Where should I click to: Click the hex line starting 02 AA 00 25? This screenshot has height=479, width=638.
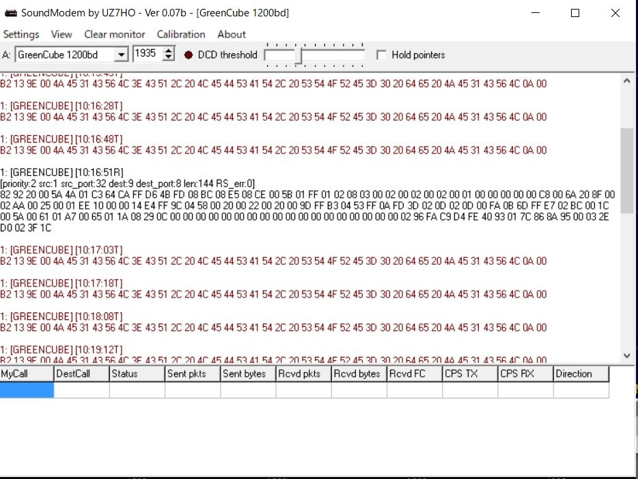tap(305, 205)
